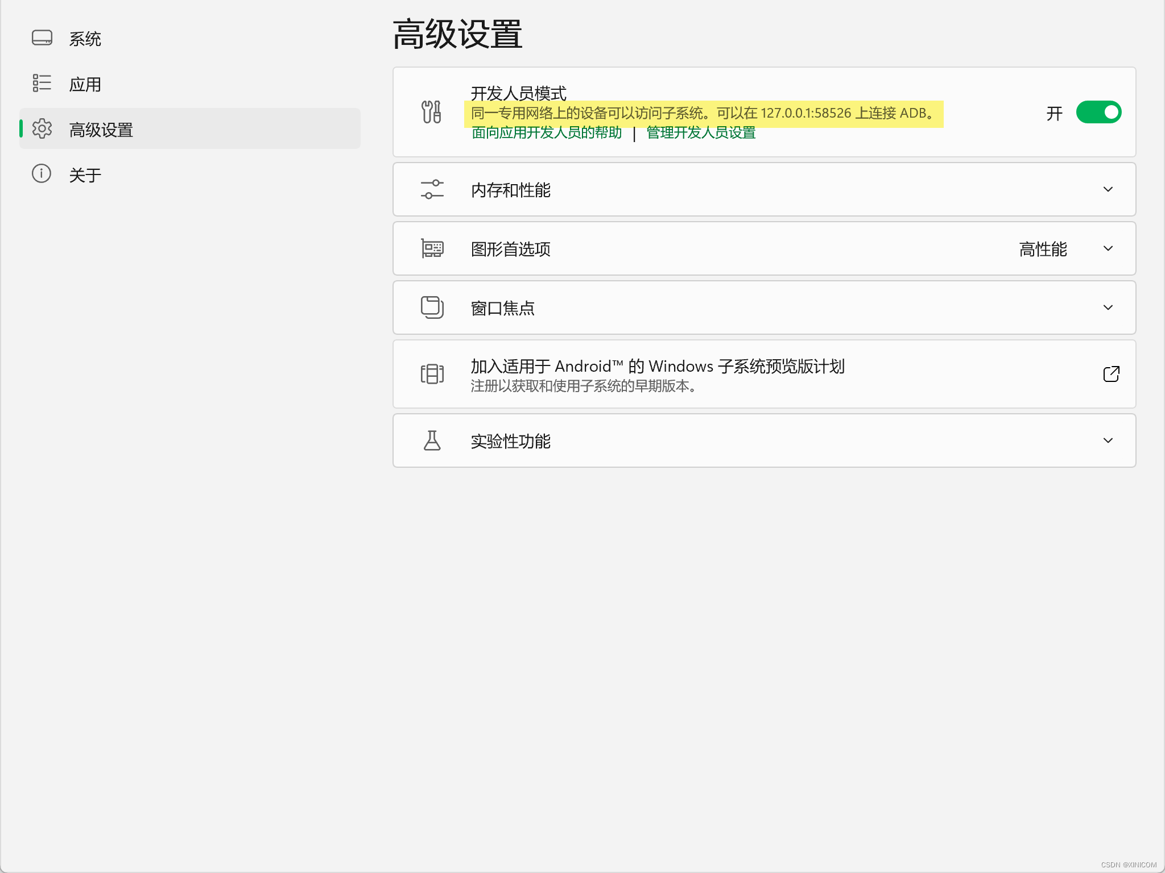Click the memory and performance sliders icon
This screenshot has height=873, width=1165.
[432, 189]
